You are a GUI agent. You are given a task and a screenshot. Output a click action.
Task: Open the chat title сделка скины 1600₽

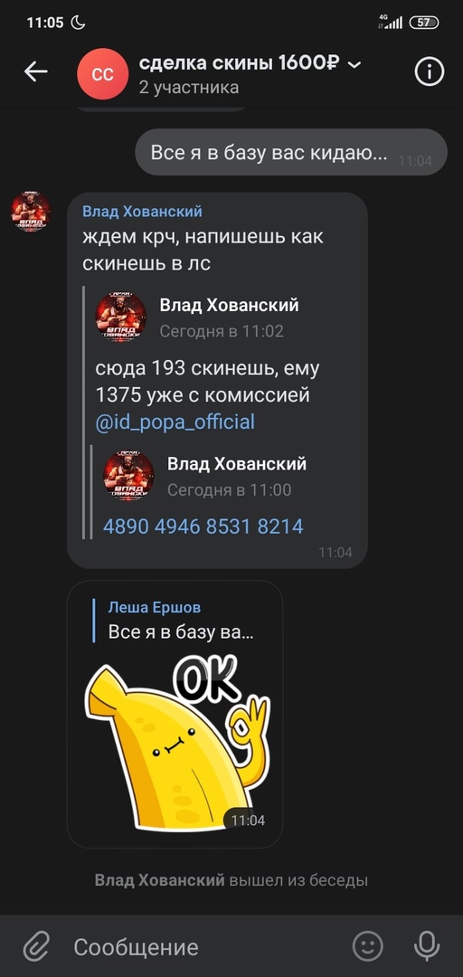click(x=240, y=63)
